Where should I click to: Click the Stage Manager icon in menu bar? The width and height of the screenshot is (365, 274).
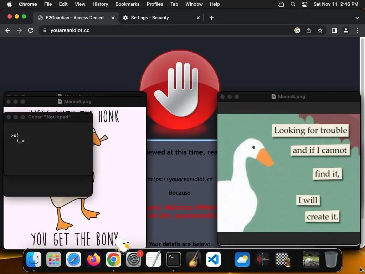[281, 4]
